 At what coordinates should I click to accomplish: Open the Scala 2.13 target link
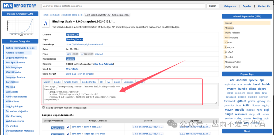point(71,74)
